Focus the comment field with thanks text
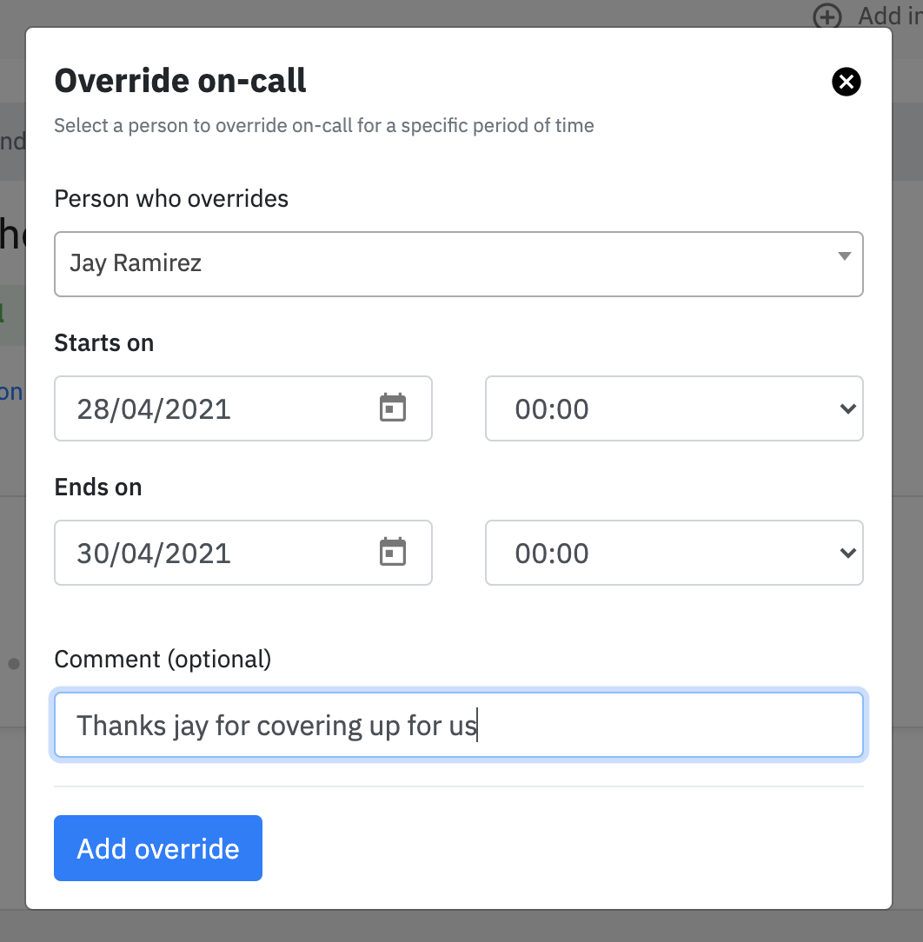Image resolution: width=923 pixels, height=942 pixels. click(459, 725)
